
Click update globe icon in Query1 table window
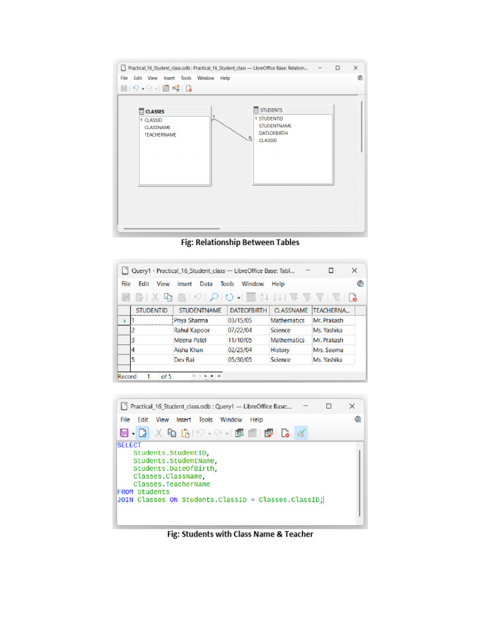tap(360, 283)
